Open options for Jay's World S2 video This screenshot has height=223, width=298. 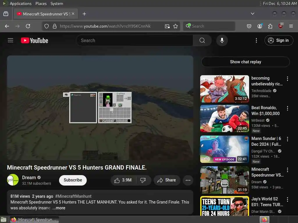[x=287, y=199]
